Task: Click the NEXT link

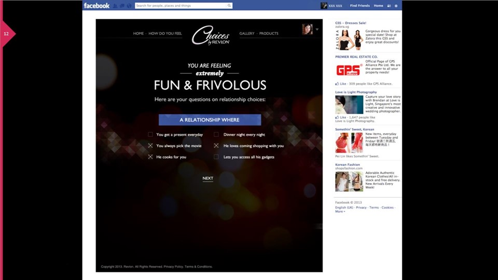Action: [208, 178]
